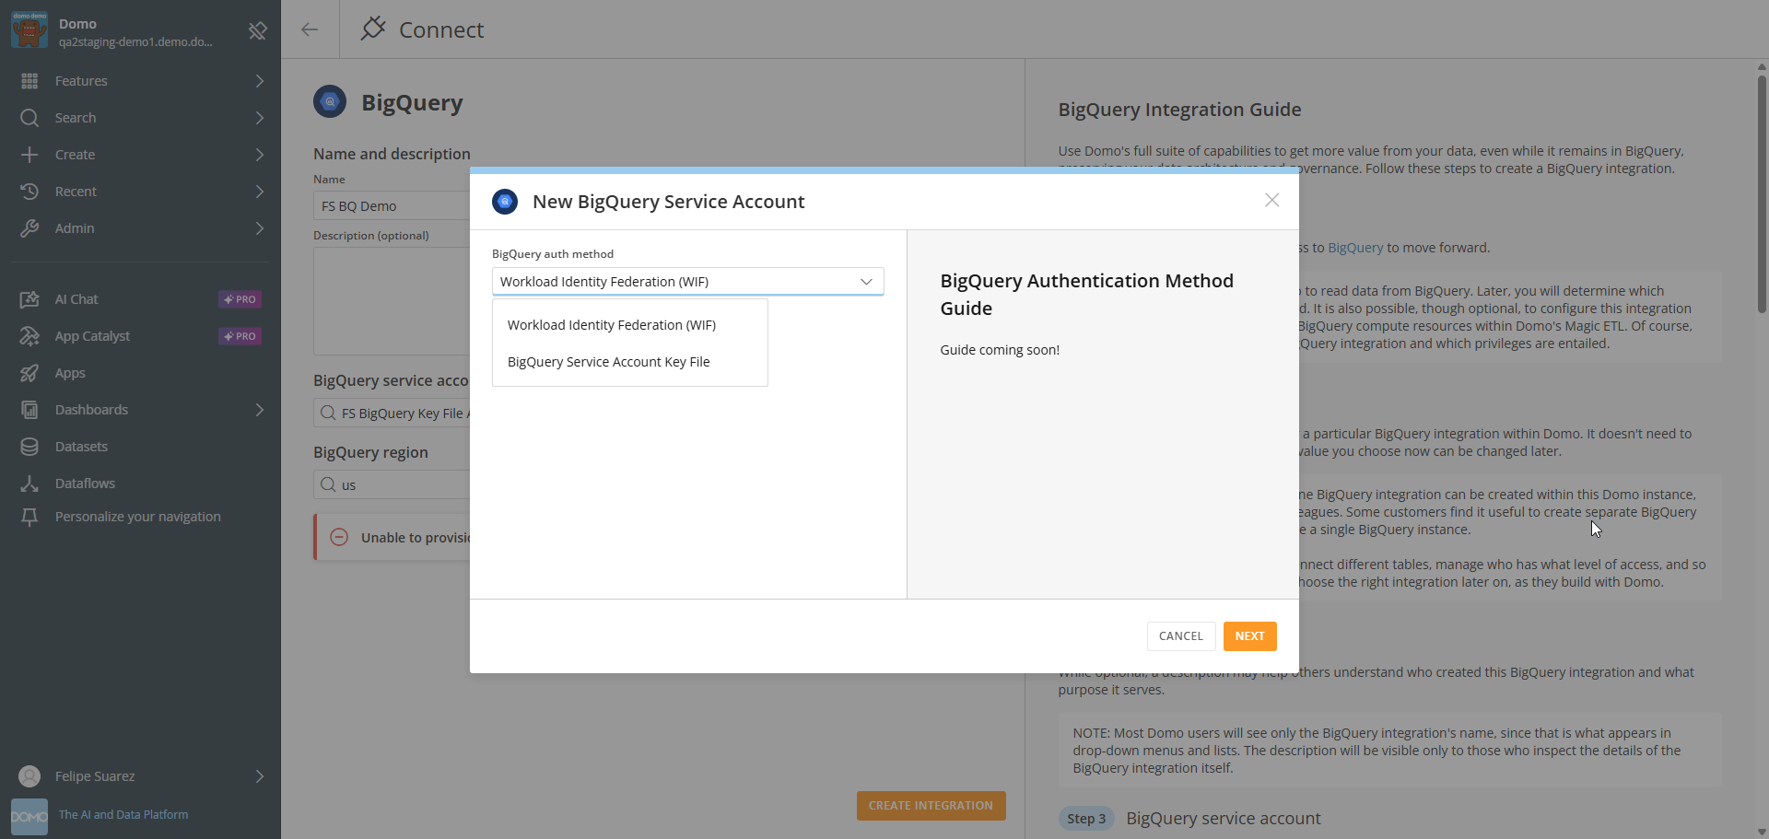Click the Connect plug icon in header

372,29
